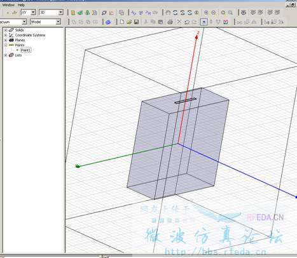Click the first rotate view icon
Screen dimensions: 297x258
(x=175, y=13)
